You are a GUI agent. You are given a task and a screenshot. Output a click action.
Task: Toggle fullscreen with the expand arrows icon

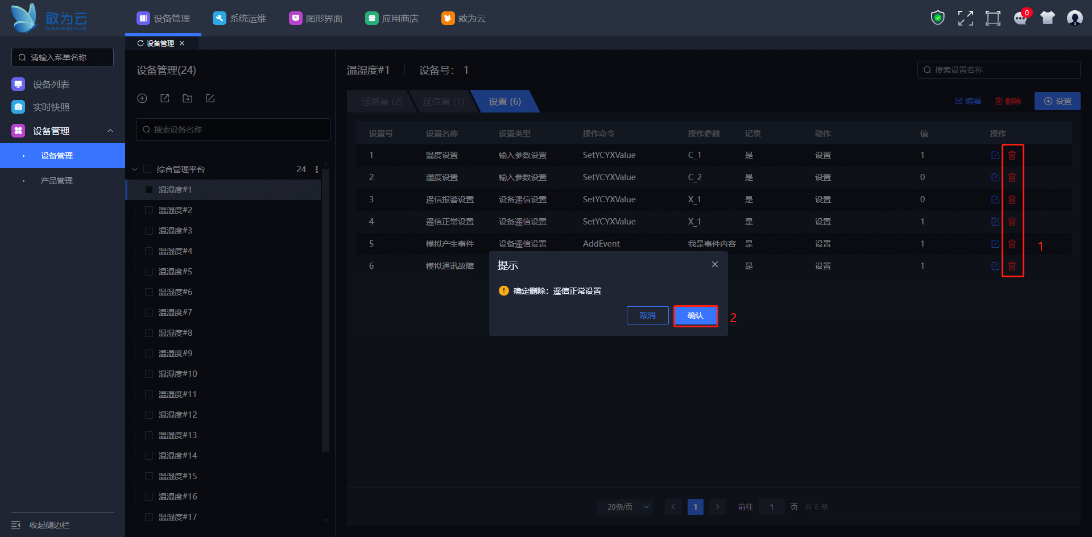point(965,18)
